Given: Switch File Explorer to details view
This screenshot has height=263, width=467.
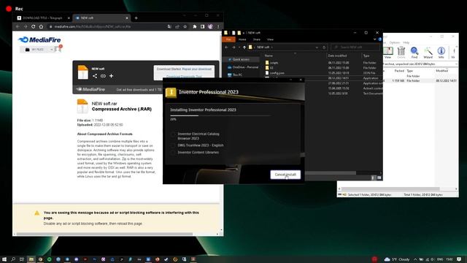Looking at the screenshot, I should coord(373,178).
